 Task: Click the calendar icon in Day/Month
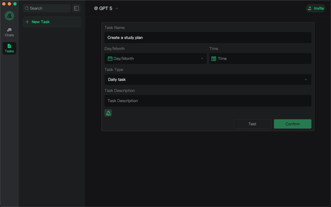(x=110, y=59)
